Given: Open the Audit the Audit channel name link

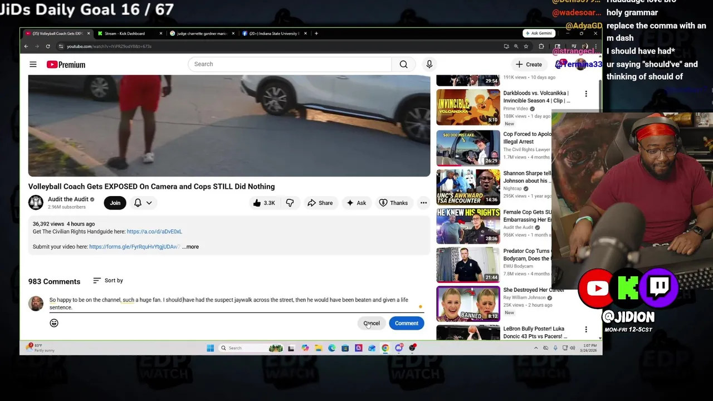Looking at the screenshot, I should click(x=68, y=199).
